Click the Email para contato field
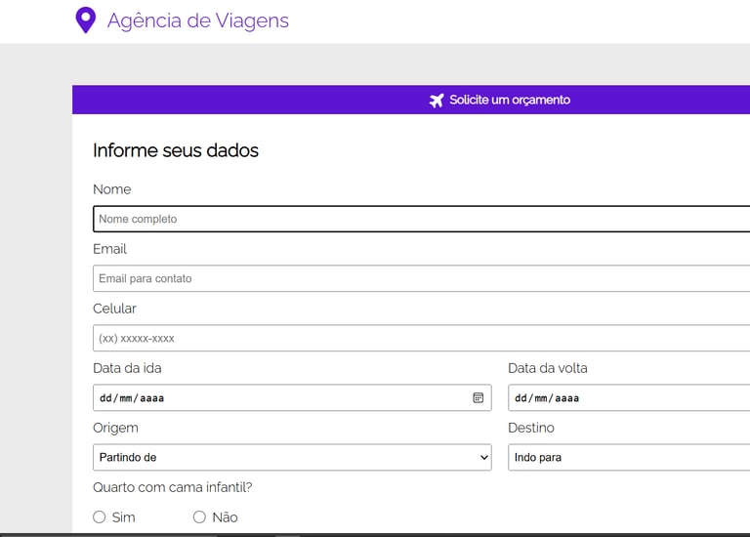750x537 pixels. tap(422, 279)
